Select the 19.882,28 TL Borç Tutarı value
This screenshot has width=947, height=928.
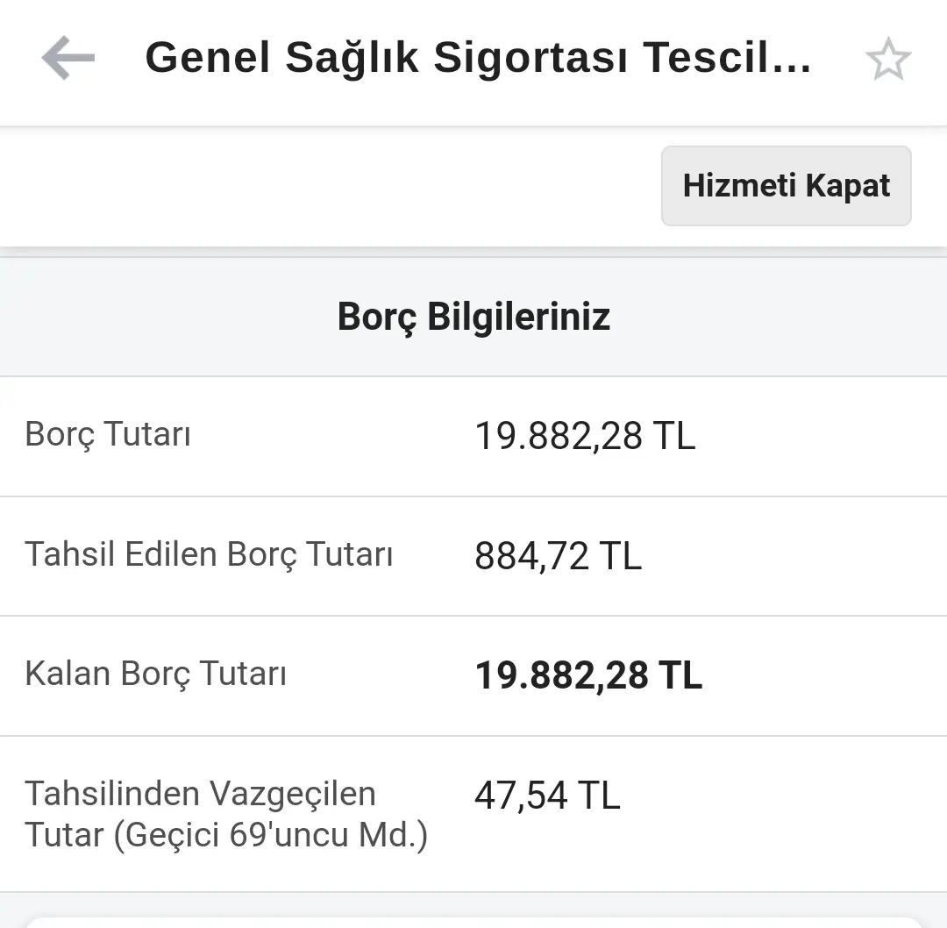585,436
